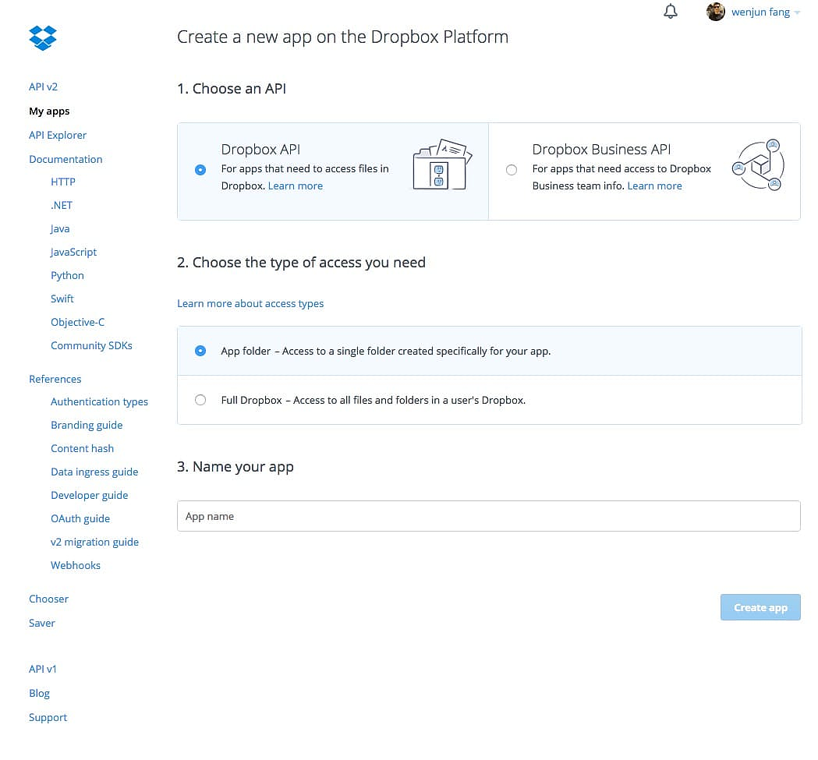Choose the Full Dropbox access option
This screenshot has height=760, width=818.
tap(200, 400)
